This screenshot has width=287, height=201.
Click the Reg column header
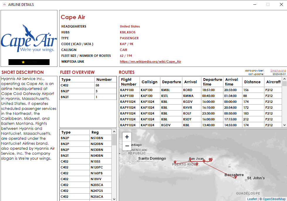coord(101,132)
